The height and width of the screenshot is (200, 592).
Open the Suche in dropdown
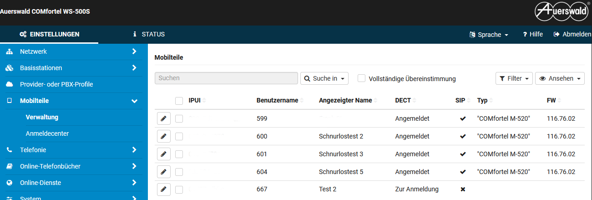[324, 78]
